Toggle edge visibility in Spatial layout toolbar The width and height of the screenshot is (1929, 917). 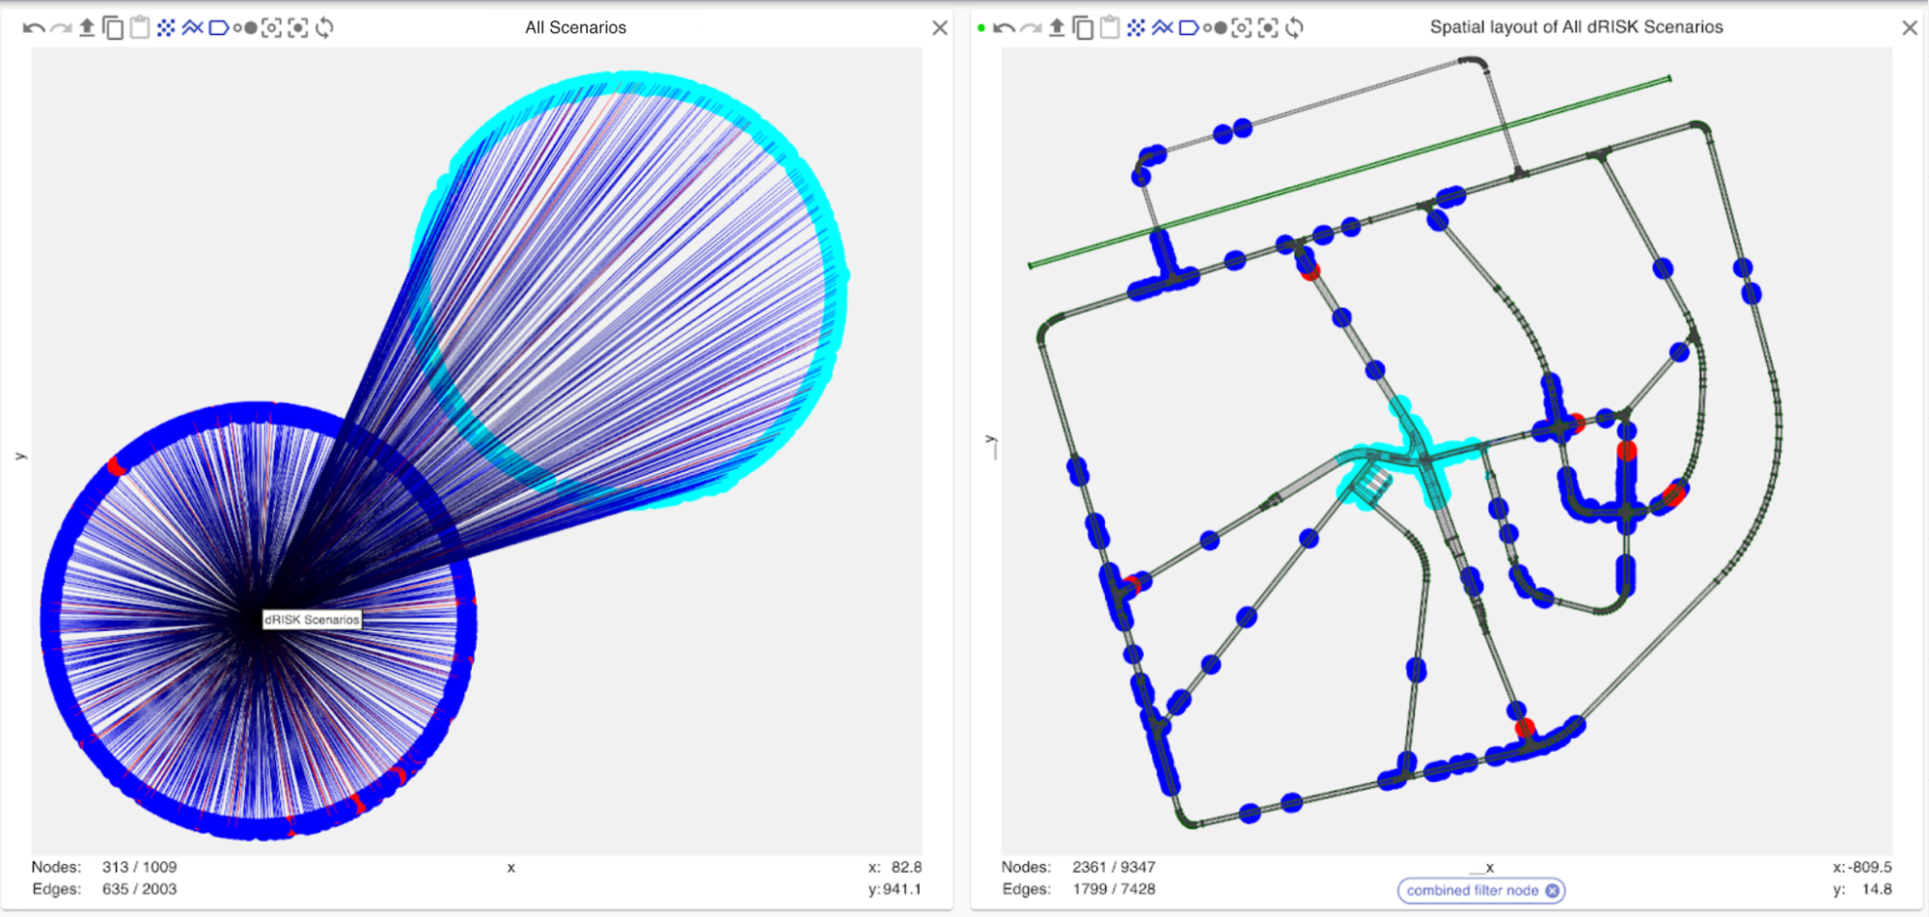[x=1162, y=28]
